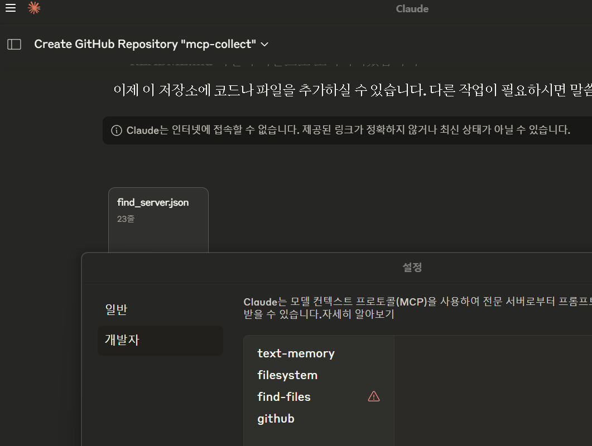
Task: Click the info icon in the internet notice
Action: coord(117,130)
